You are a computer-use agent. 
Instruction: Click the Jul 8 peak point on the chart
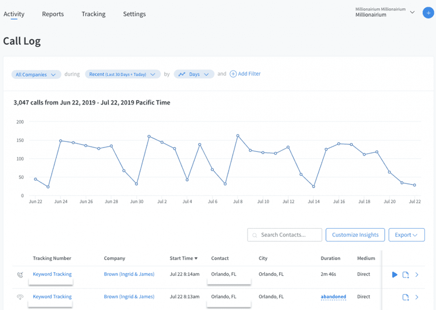click(x=238, y=136)
